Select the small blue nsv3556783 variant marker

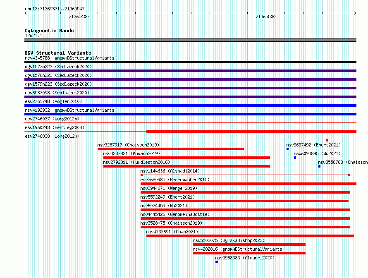click(x=320, y=166)
